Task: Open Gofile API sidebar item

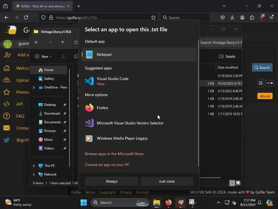Action: (x=13, y=104)
